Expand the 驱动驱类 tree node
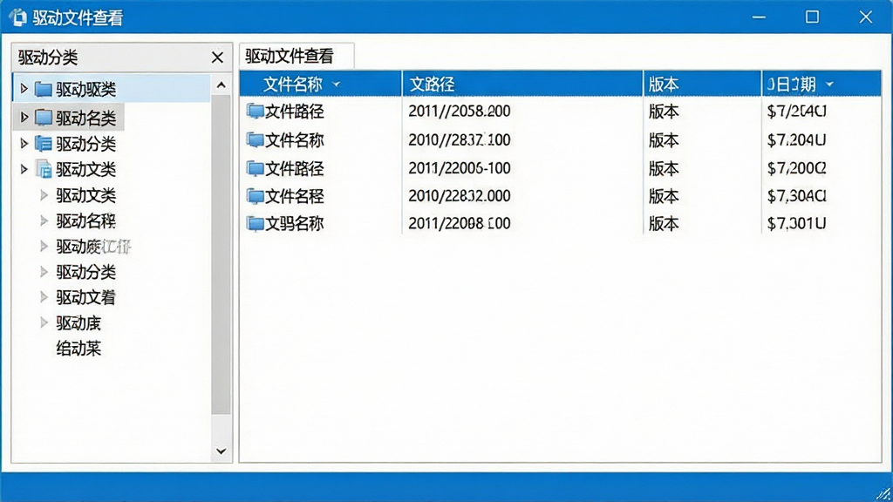Viewport: 893px width, 502px height. (x=24, y=89)
